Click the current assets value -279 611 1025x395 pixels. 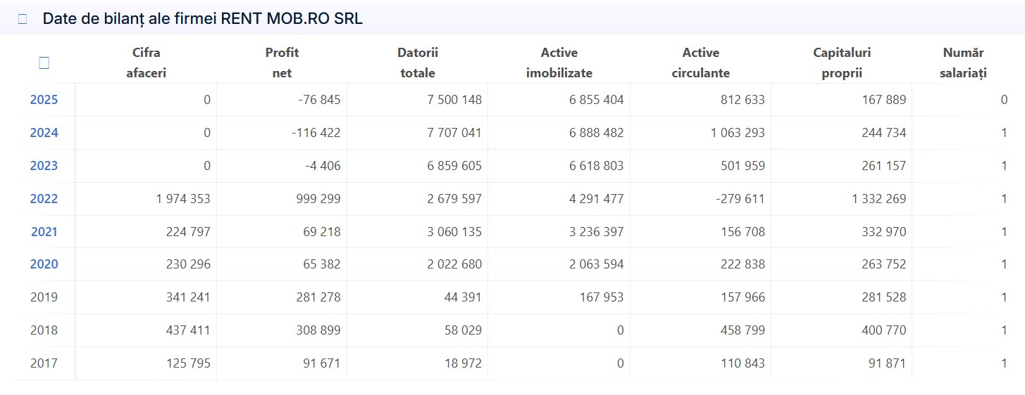click(x=740, y=199)
